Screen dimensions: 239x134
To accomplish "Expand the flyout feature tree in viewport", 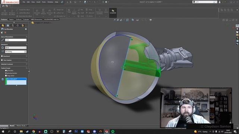I will [x=30, y=23].
